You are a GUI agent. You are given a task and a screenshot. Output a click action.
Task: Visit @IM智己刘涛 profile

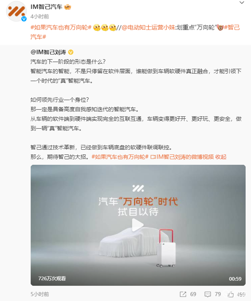(x=48, y=52)
